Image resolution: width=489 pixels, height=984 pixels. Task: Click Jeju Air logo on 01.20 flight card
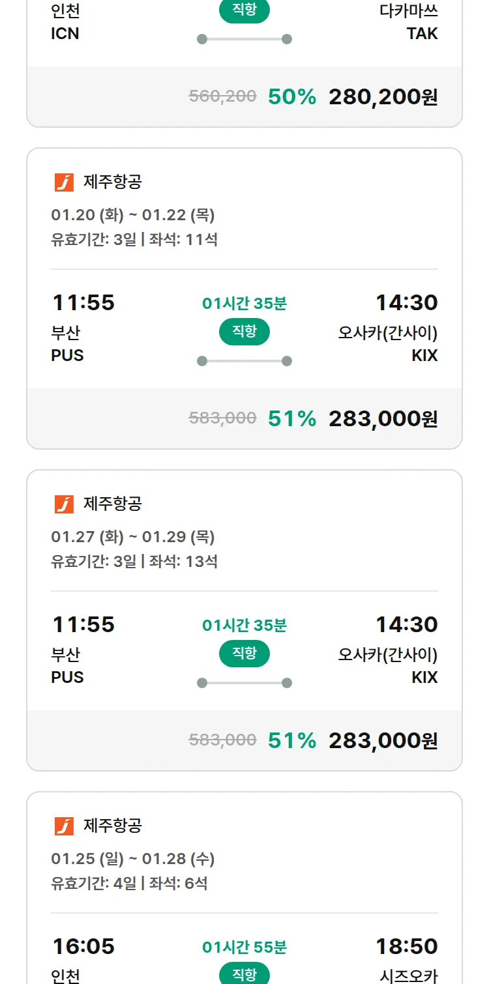click(64, 182)
